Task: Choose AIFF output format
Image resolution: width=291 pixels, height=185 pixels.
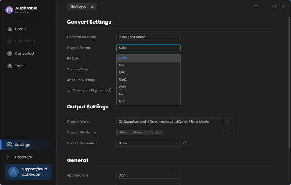Action: tap(148, 94)
